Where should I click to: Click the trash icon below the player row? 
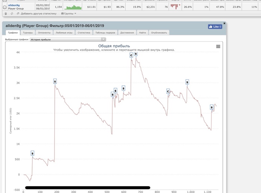click(6, 14)
